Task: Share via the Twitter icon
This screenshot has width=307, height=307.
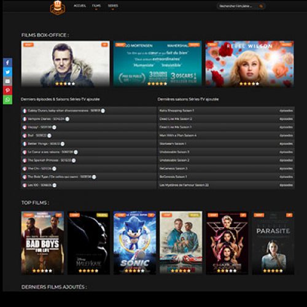Action: [x=7, y=72]
